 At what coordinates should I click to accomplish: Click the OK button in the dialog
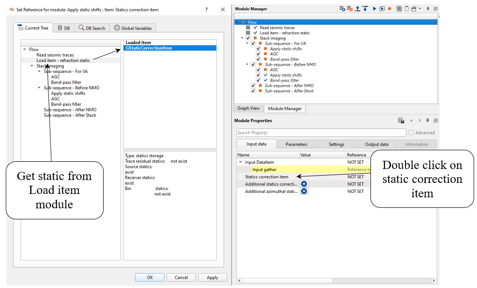[150, 277]
